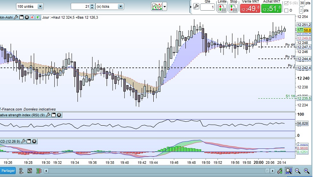Viewport: 313px width, 177px height.
Task: Zoom in with the magnifier plus icon
Action: click(x=307, y=171)
